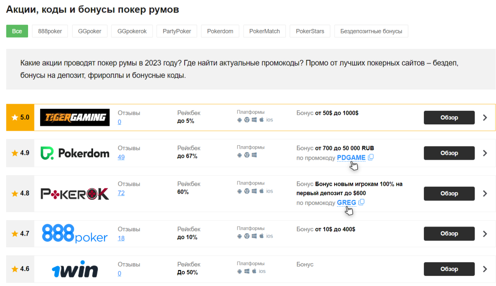Open the 0 reviews link for TigerGaming
496x286 pixels.
[x=119, y=122]
